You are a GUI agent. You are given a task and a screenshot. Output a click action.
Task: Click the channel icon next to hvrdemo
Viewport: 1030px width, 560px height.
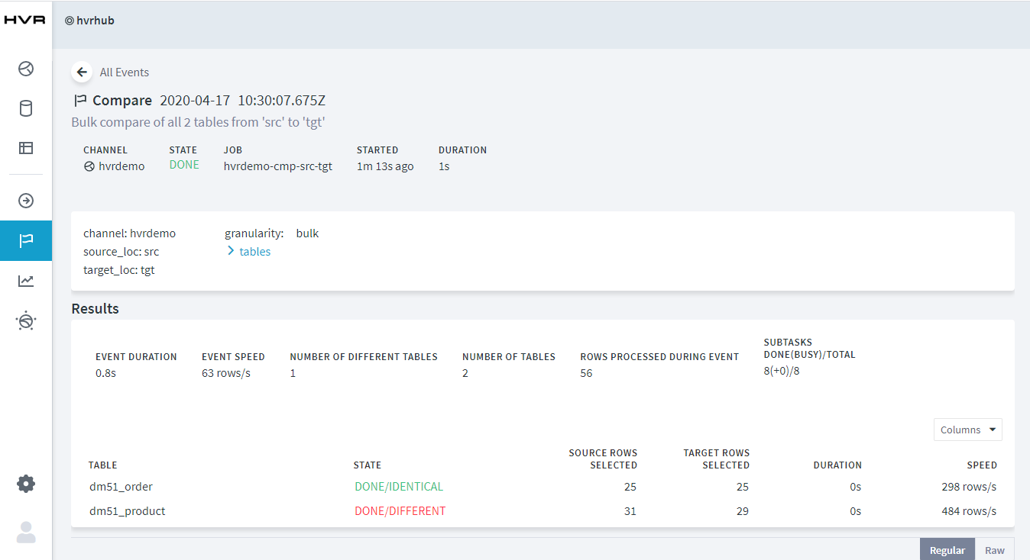coord(89,166)
